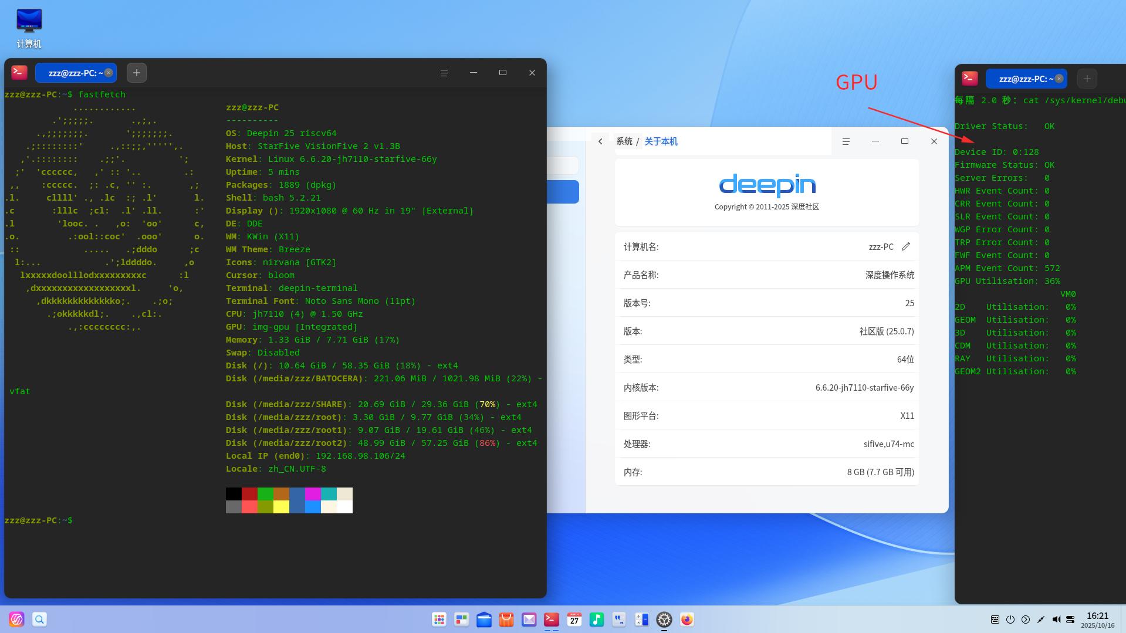
Task: Open the quick settings toggles tray icon
Action: tap(1070, 620)
